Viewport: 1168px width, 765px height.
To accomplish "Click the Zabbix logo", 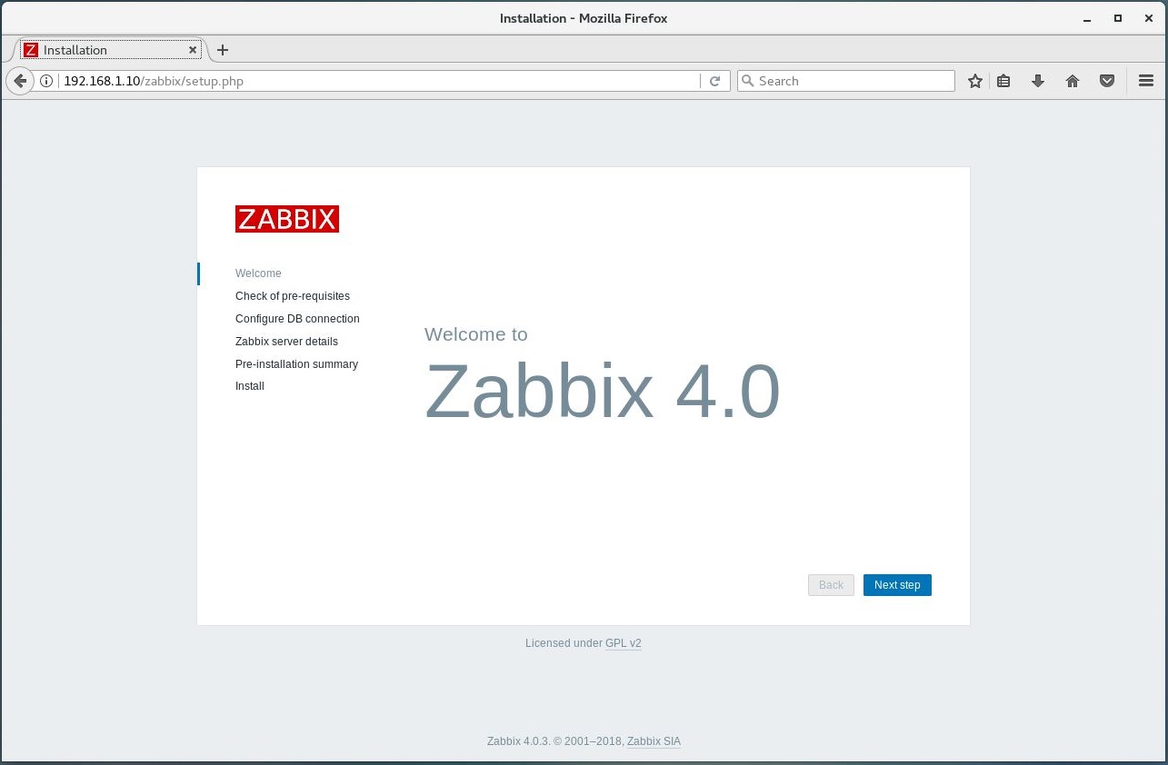I will coord(287,219).
